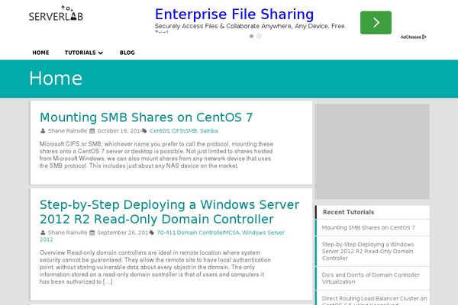Open the CIFS\SMB tag link
This screenshot has width=458, height=305.
click(x=184, y=130)
